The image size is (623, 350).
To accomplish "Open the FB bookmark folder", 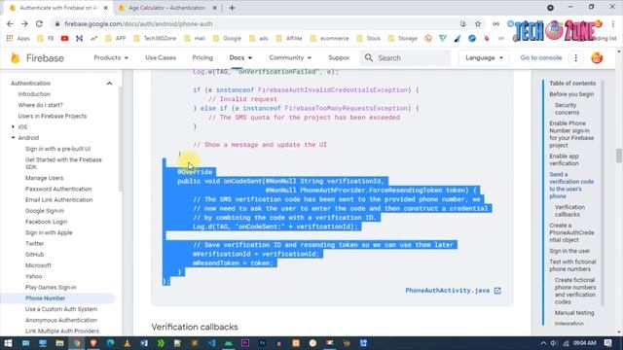I will click(x=46, y=39).
